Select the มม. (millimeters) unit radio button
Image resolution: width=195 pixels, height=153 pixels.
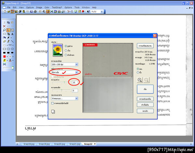138,69
